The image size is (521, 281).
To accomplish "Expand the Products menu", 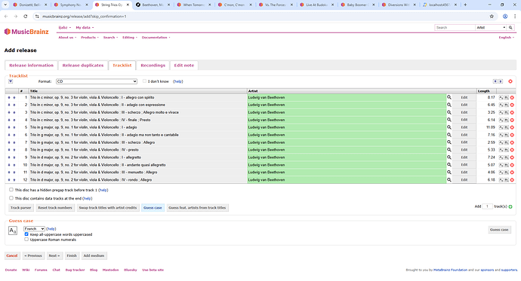I will point(90,38).
